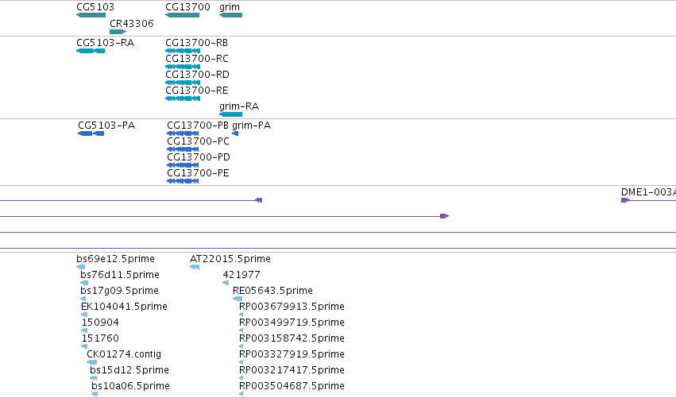Select transcript CG13700-RB label
The image size is (676, 398).
[x=196, y=43]
